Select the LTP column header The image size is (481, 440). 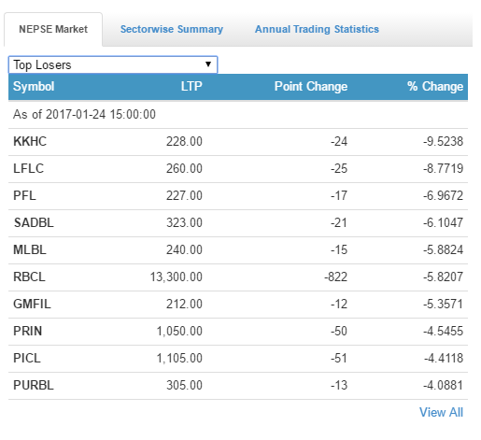(x=191, y=86)
